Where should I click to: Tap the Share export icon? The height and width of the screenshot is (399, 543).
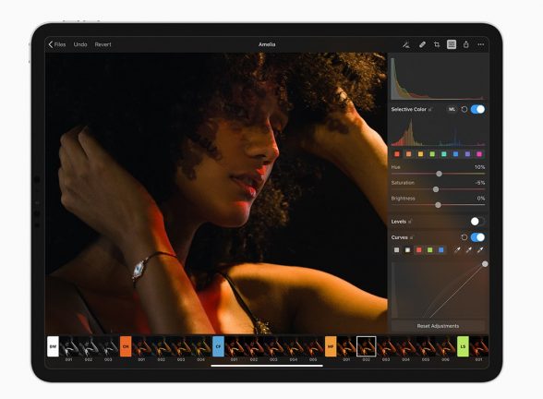pos(466,44)
